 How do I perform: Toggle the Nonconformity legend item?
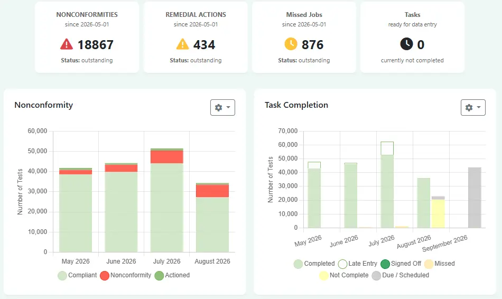pyautogui.click(x=126, y=275)
